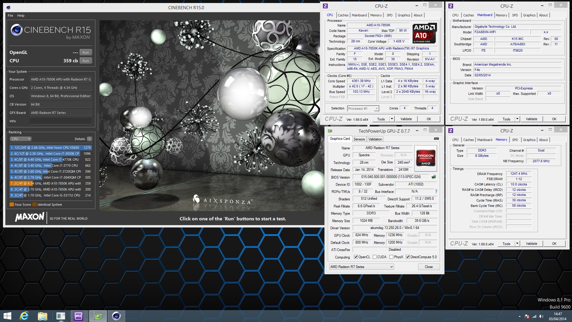
Task: Click the Bus Interface question mark icon
Action: tap(436, 191)
